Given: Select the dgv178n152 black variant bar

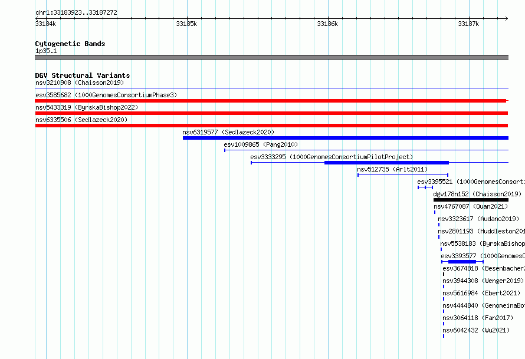Looking at the screenshot, I should point(471,200).
